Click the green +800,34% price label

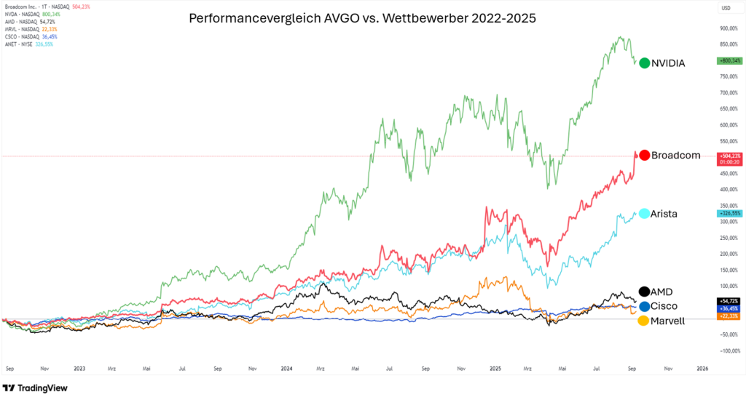(729, 63)
